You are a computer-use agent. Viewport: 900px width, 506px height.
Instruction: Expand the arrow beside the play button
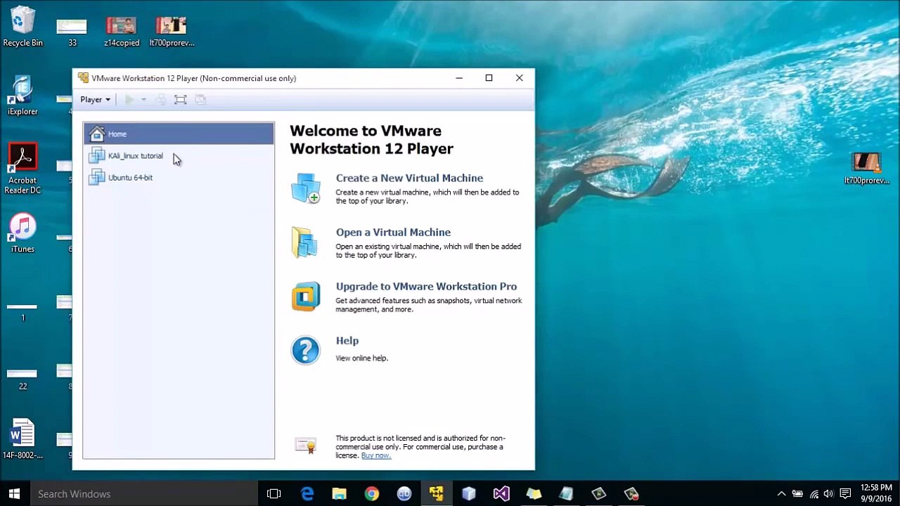[143, 100]
